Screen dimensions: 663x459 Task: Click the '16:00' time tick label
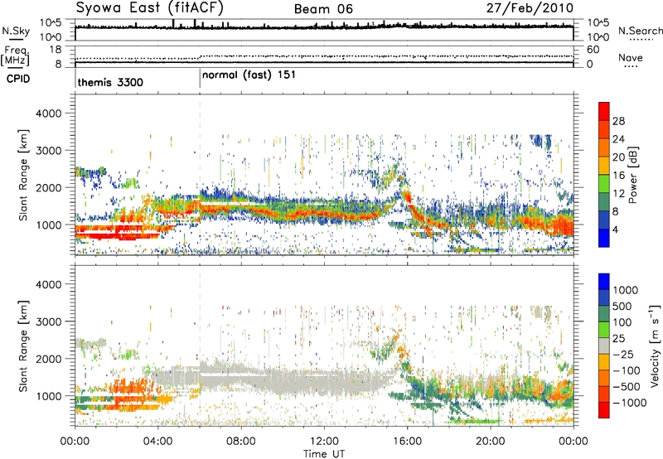[x=407, y=442]
